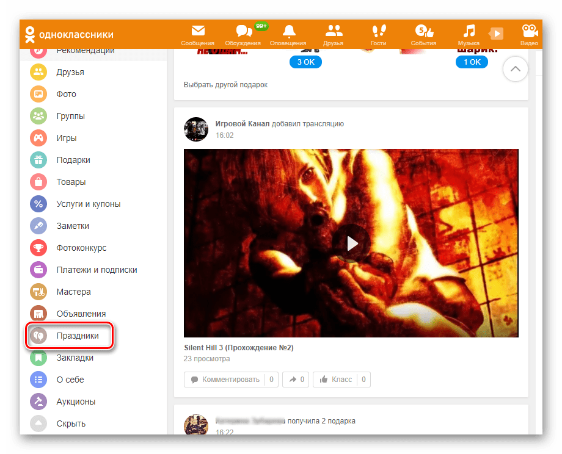Click the Платежи и подписки wallet icon
This screenshot has width=562, height=454.
pos(38,270)
